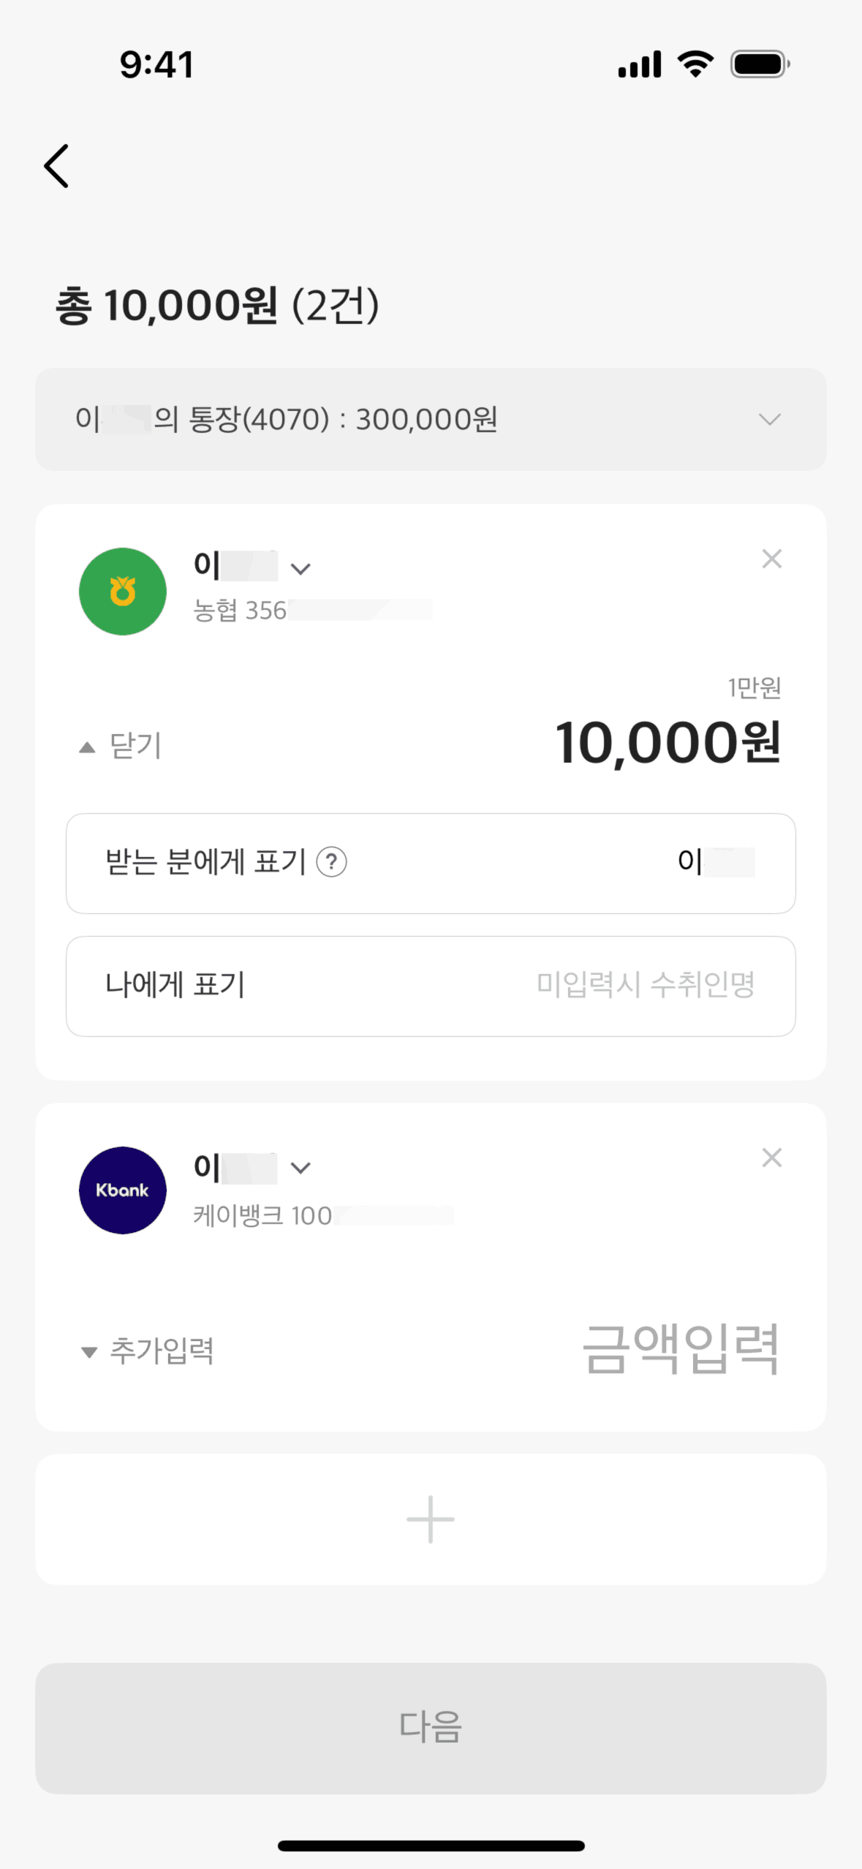Screen dimensions: 862x1869
Task: Add another recipient with plus icon
Action: (x=431, y=1519)
